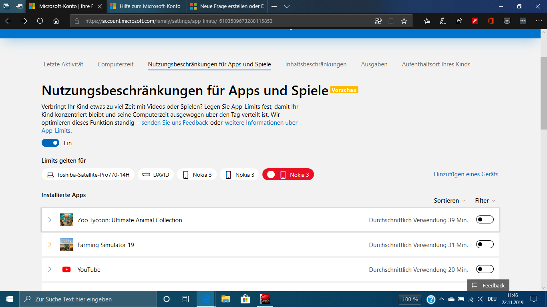Switch to Ausgaben tab
547x307 pixels.
coord(374,64)
